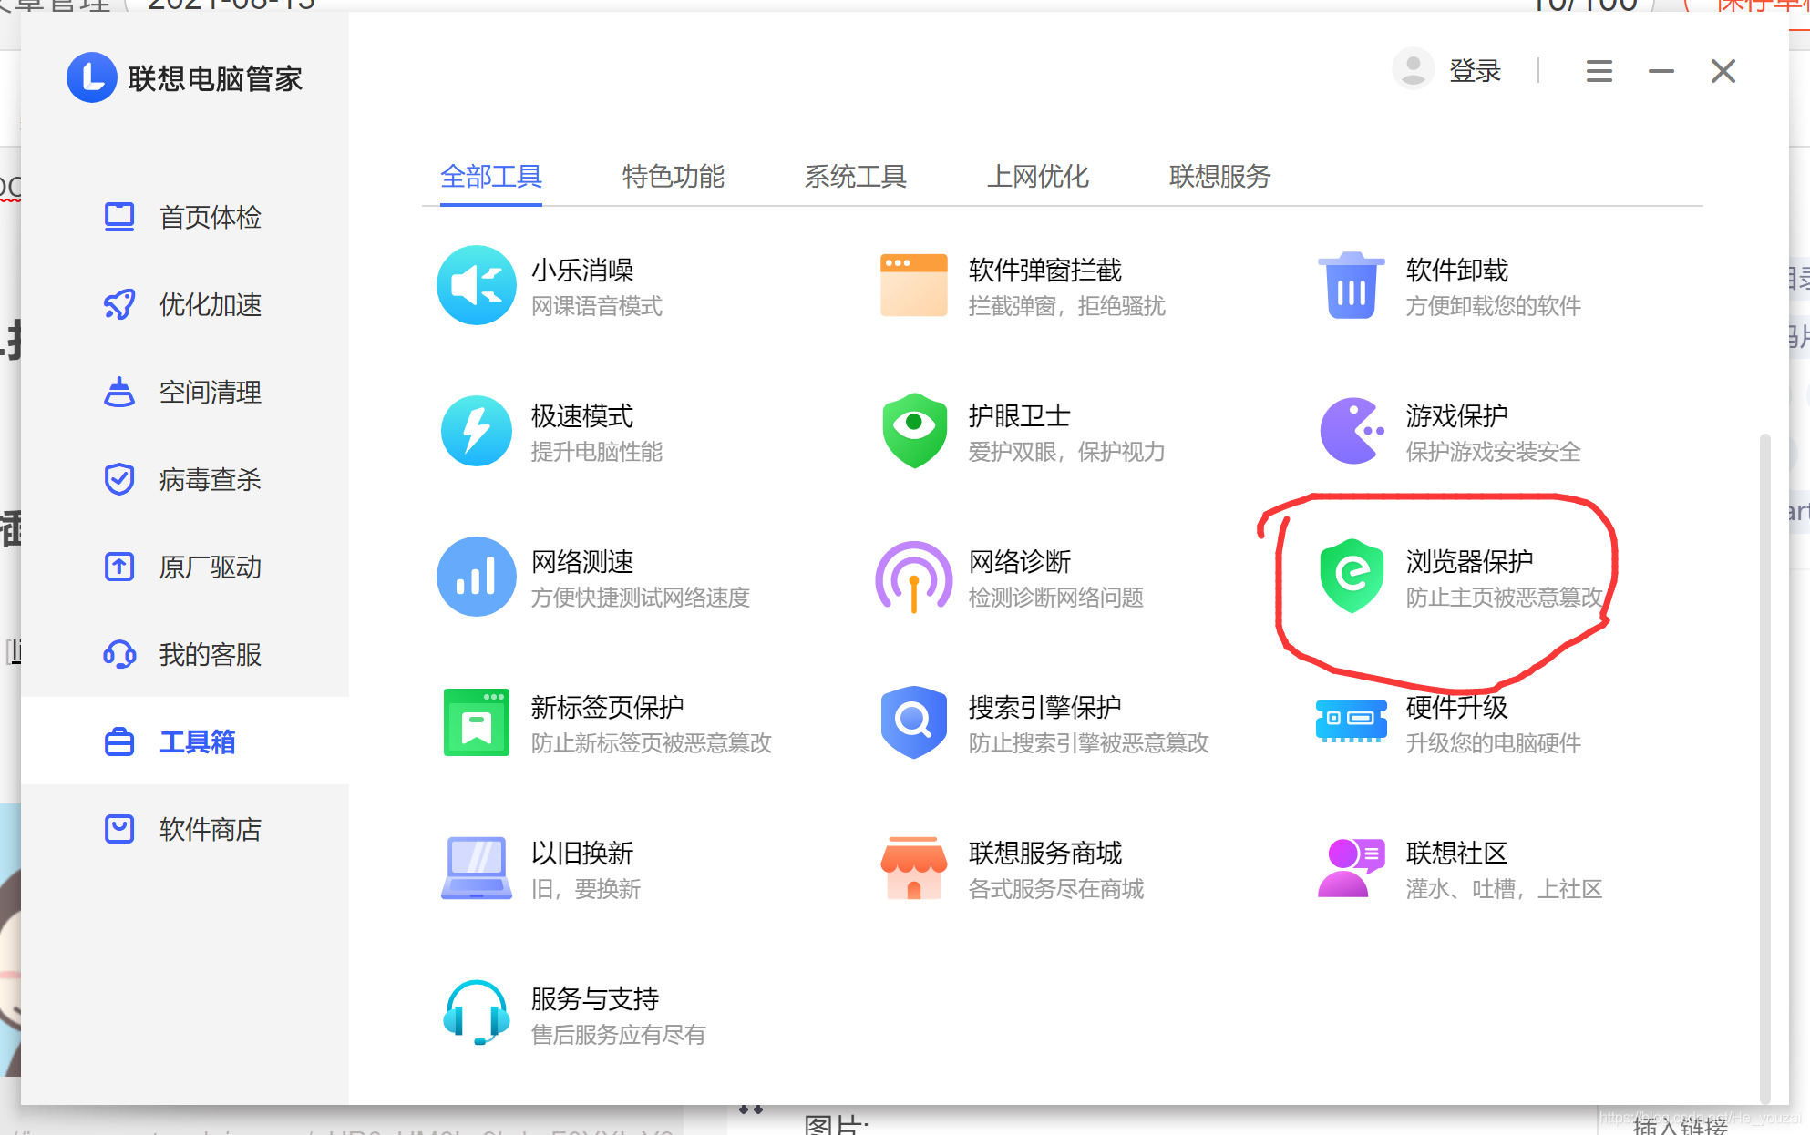1810x1135 pixels.
Task: Open 软件商店 sidebar item
Action: point(184,829)
